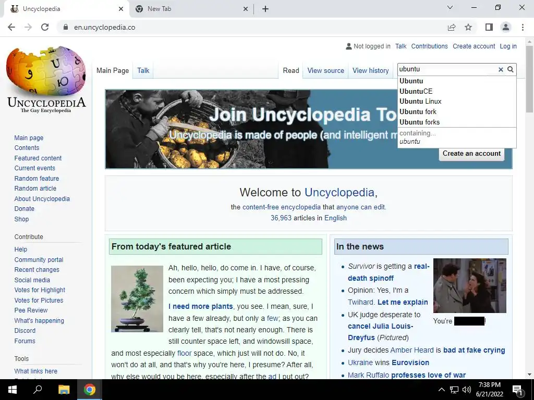Choose the Ubuntu fork suggestion
The image size is (534, 400).
457,111
